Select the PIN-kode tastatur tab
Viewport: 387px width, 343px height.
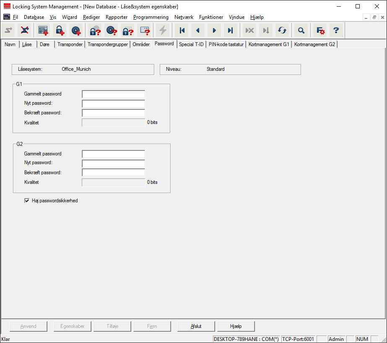[x=226, y=44]
